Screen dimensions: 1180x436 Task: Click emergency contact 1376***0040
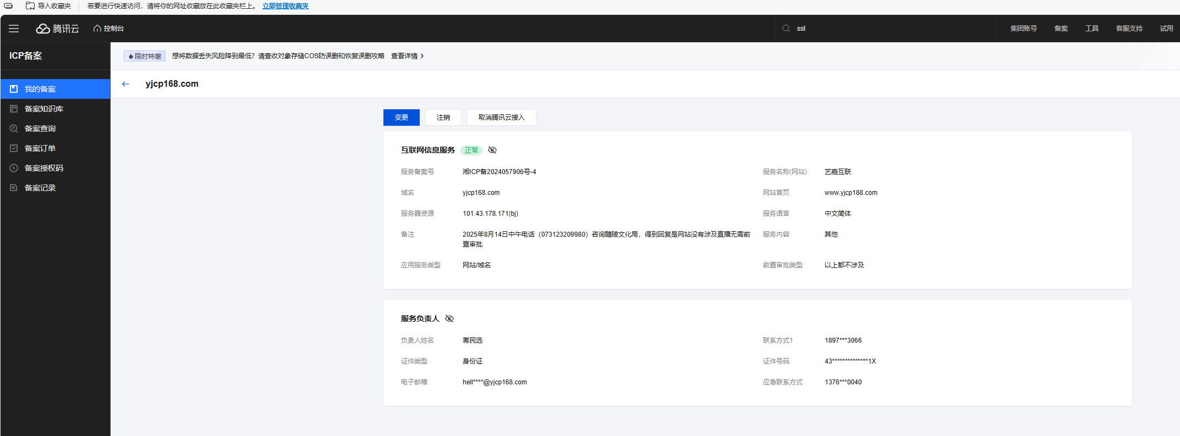point(843,382)
